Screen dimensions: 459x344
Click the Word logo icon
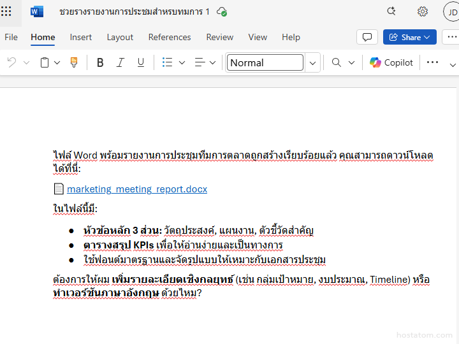[x=37, y=11]
